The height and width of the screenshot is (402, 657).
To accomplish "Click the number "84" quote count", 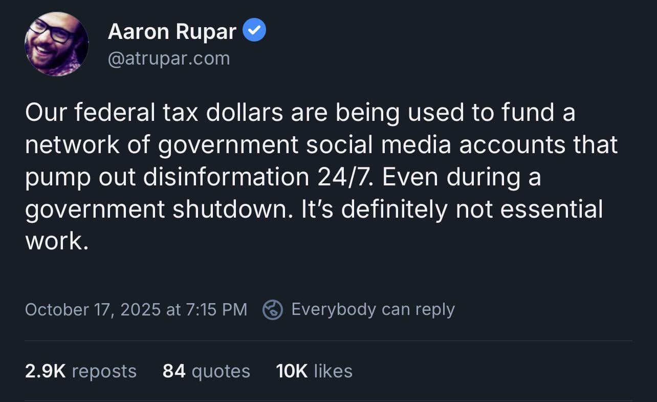I will (174, 371).
